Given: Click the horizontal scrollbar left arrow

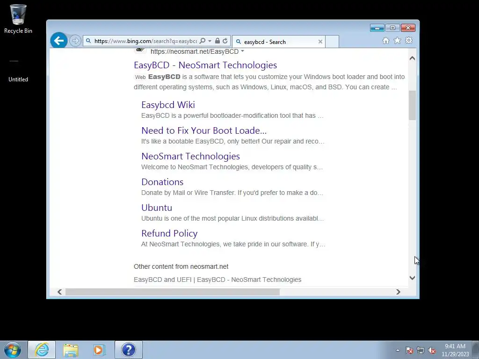Looking at the screenshot, I should [x=59, y=292].
